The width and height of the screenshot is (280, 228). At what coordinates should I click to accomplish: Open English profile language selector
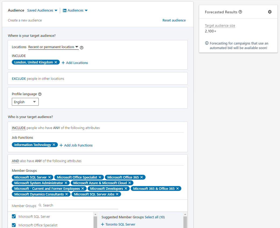pos(25,102)
